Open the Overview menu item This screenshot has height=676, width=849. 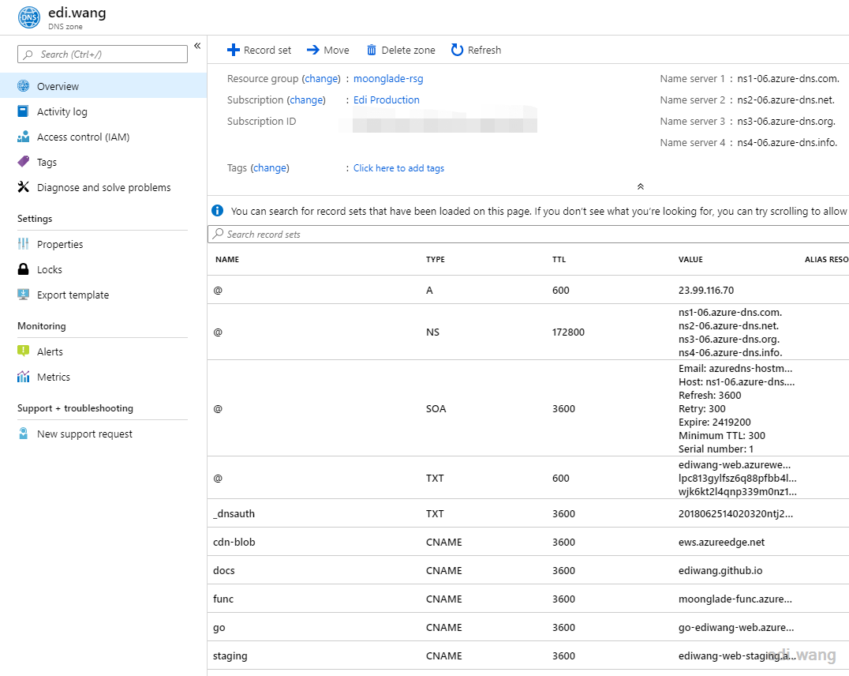coord(103,86)
